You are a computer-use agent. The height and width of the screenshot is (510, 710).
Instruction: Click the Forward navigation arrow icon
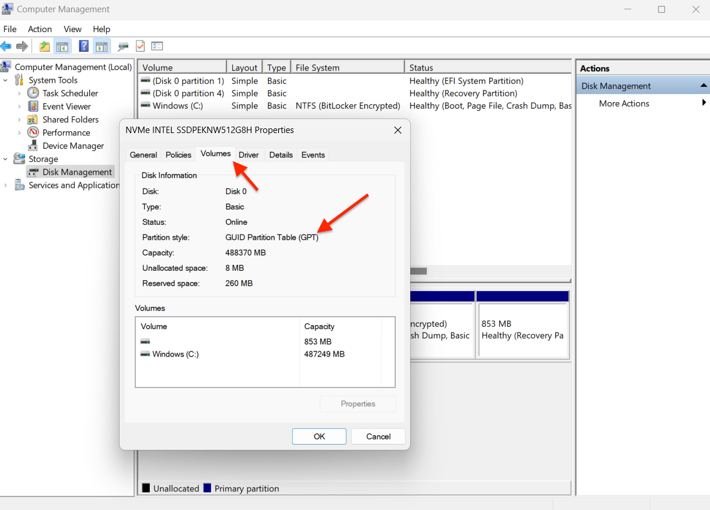coord(22,46)
